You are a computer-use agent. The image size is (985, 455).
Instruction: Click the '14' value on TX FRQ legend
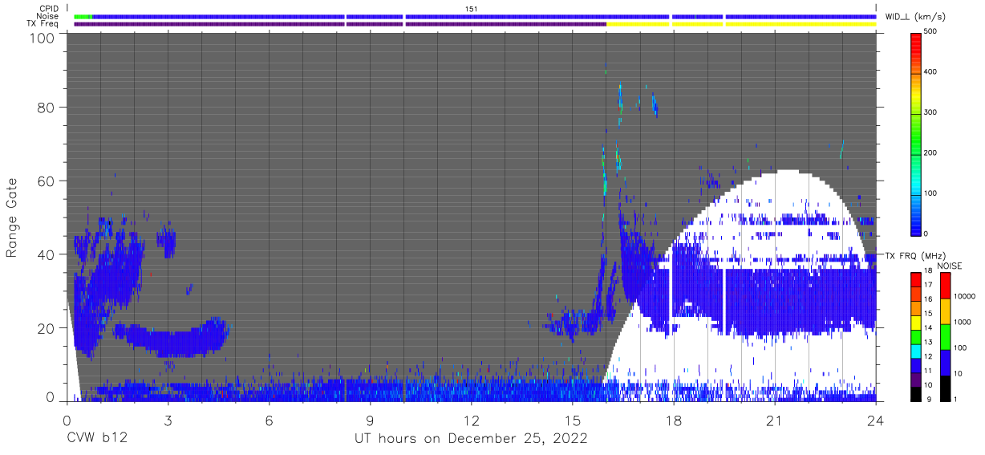pos(927,328)
